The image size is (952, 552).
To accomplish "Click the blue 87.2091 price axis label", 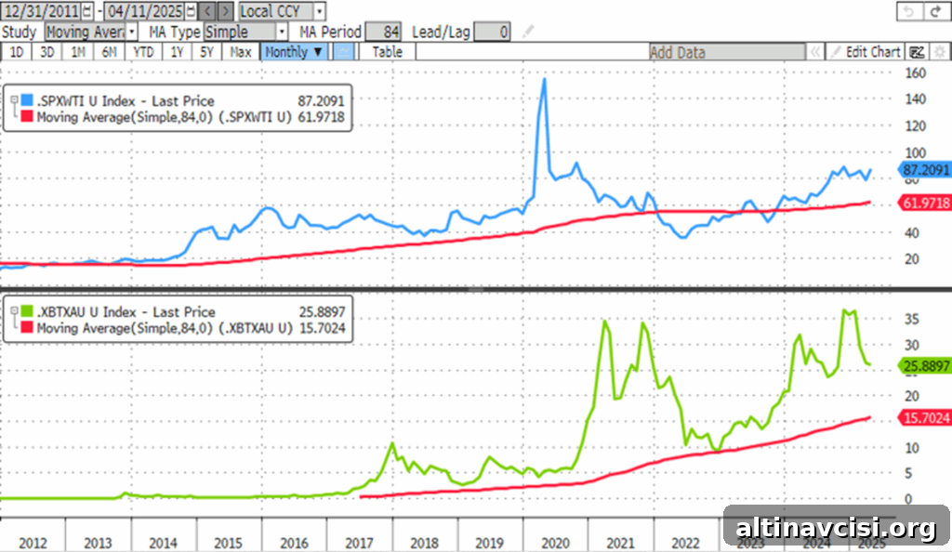I will (x=925, y=170).
